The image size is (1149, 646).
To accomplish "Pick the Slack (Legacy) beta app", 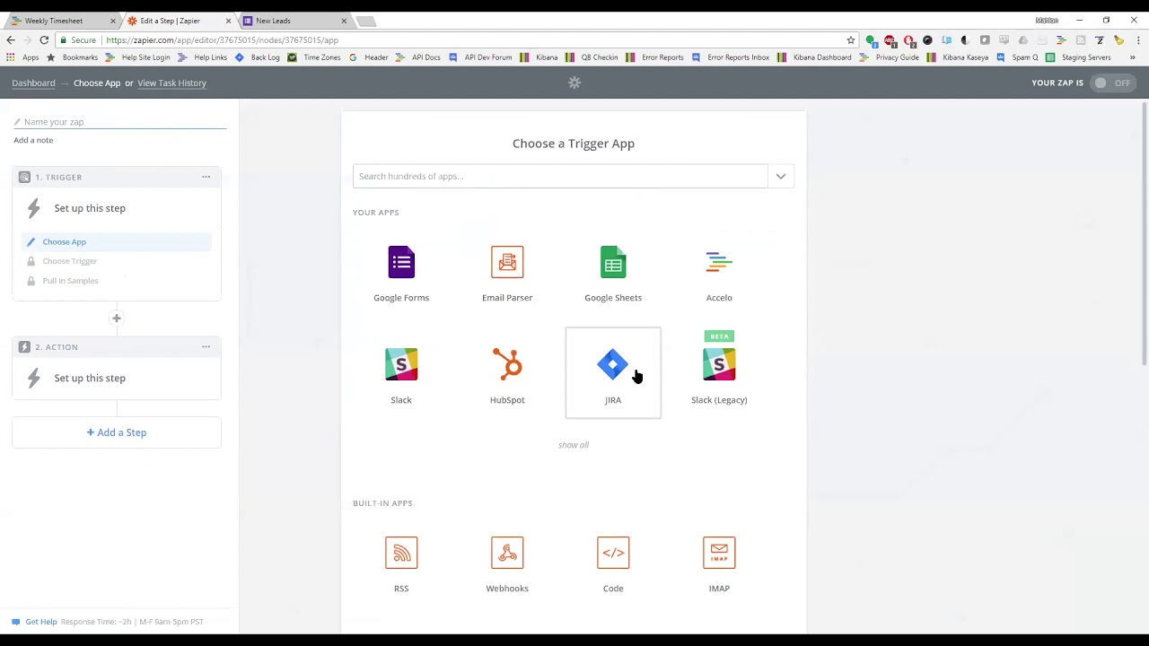I will tap(719, 364).
